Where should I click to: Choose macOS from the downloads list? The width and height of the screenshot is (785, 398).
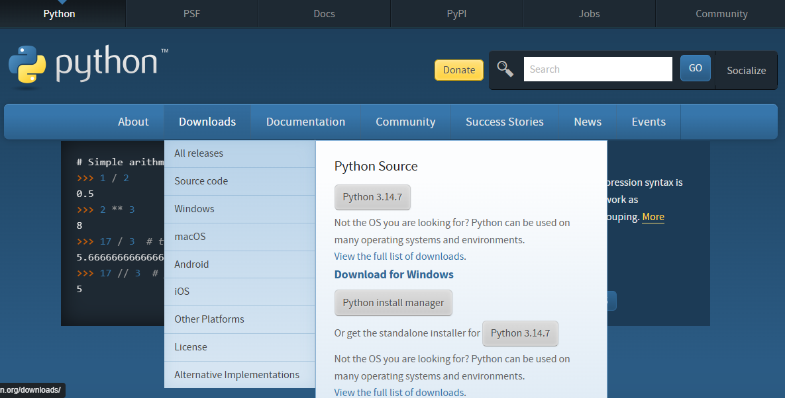[x=239, y=237]
